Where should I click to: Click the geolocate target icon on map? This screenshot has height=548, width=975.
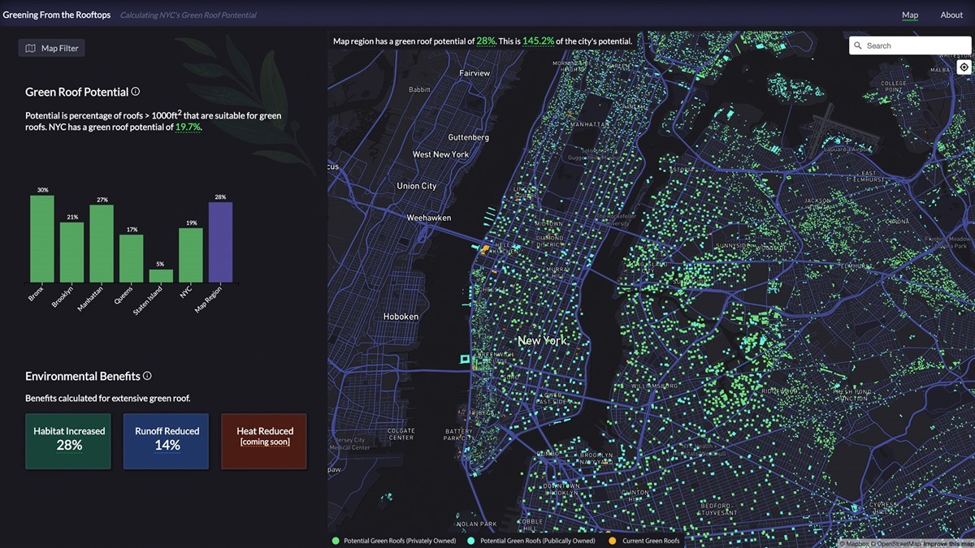pyautogui.click(x=964, y=67)
